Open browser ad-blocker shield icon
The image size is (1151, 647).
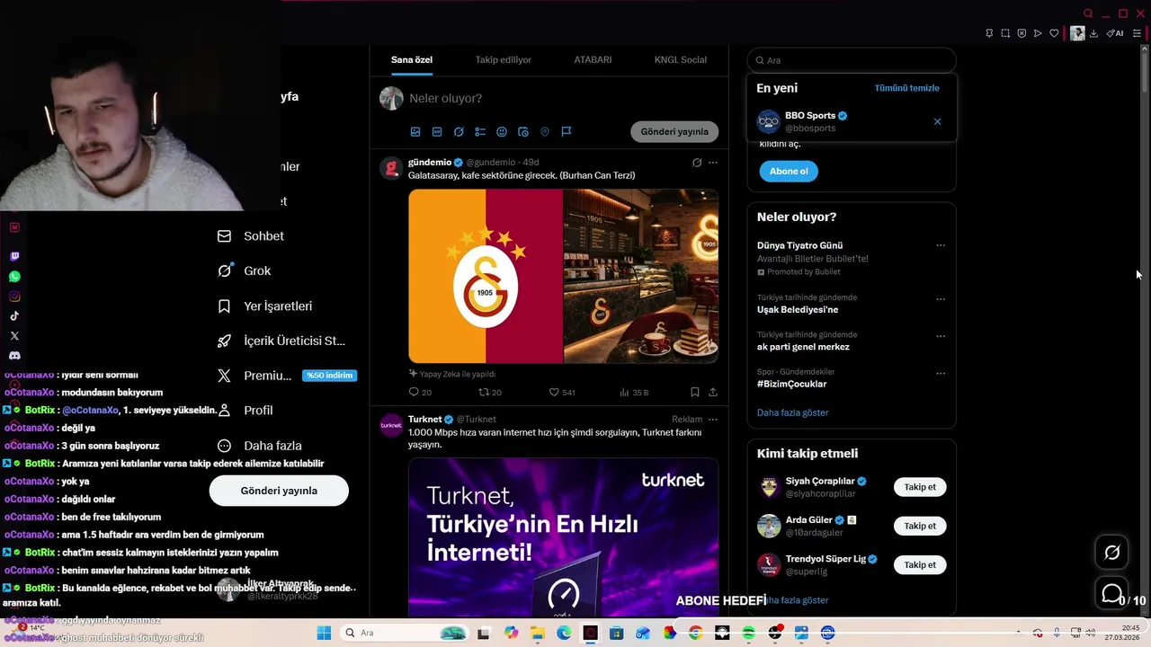pyautogui.click(x=1022, y=33)
